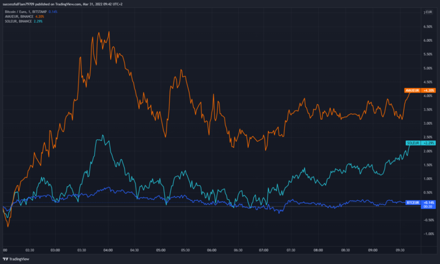
Task: Click the 04:00 time axis marker
Action: tap(108, 250)
